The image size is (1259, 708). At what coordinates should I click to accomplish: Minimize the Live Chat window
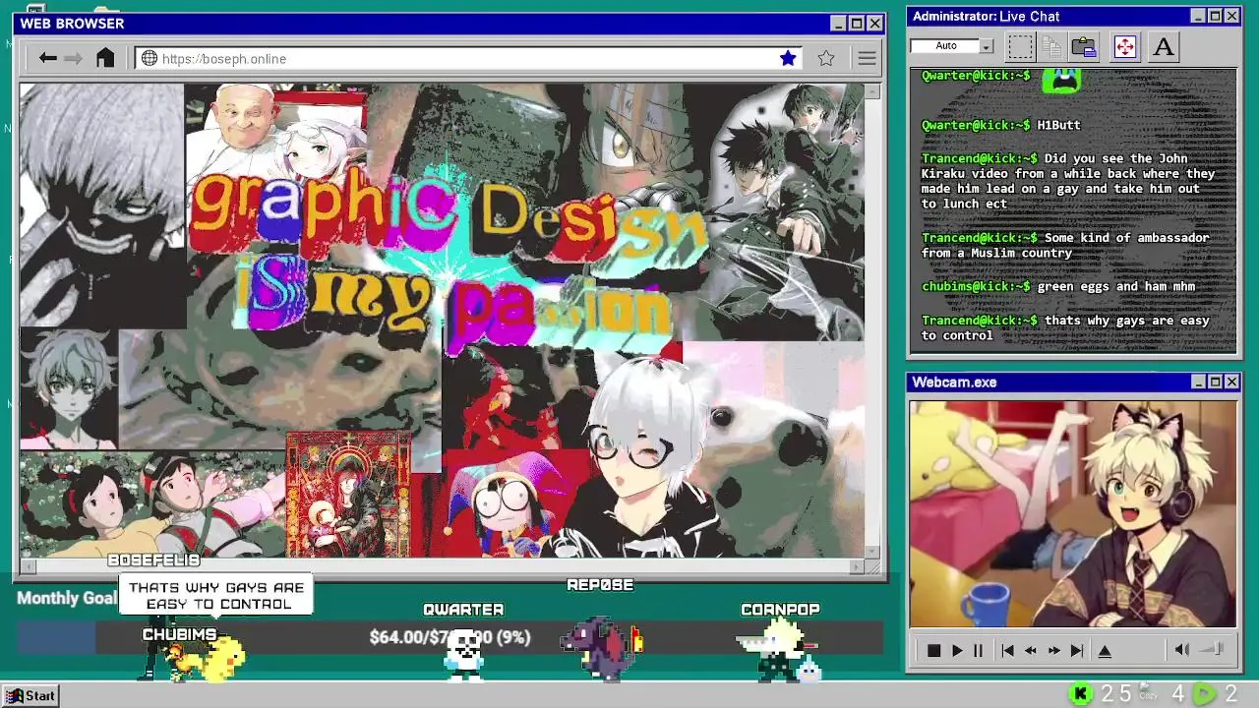pyautogui.click(x=1198, y=16)
